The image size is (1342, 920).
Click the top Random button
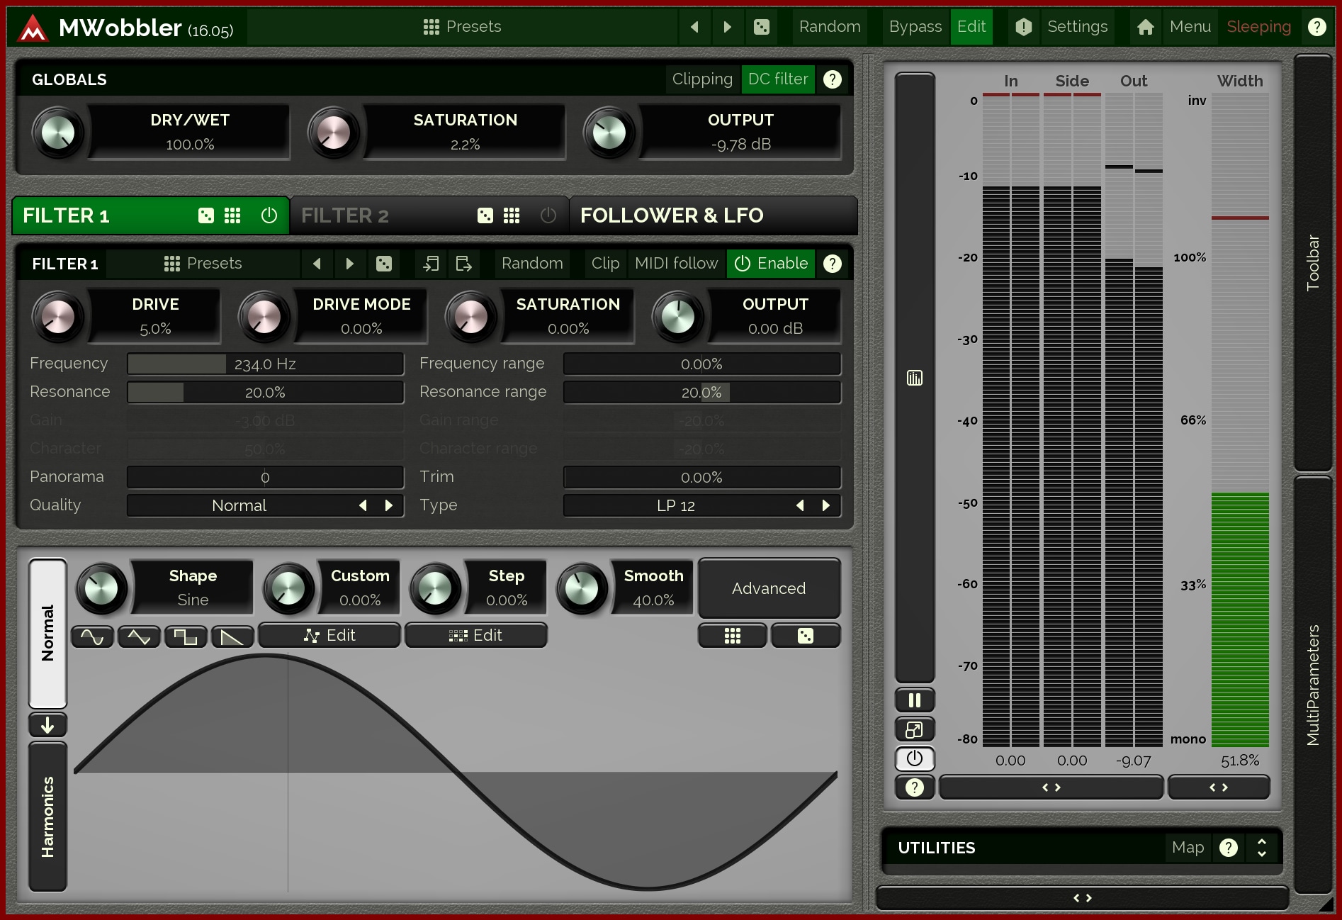[x=830, y=27]
